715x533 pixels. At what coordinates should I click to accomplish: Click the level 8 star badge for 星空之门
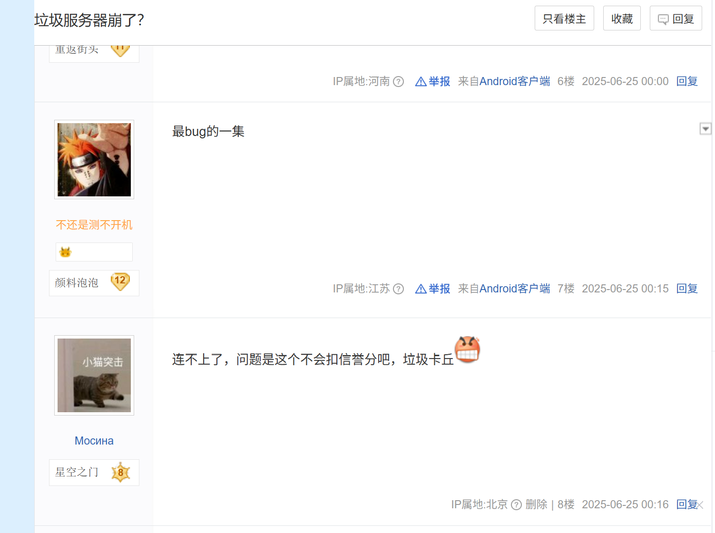pyautogui.click(x=121, y=472)
